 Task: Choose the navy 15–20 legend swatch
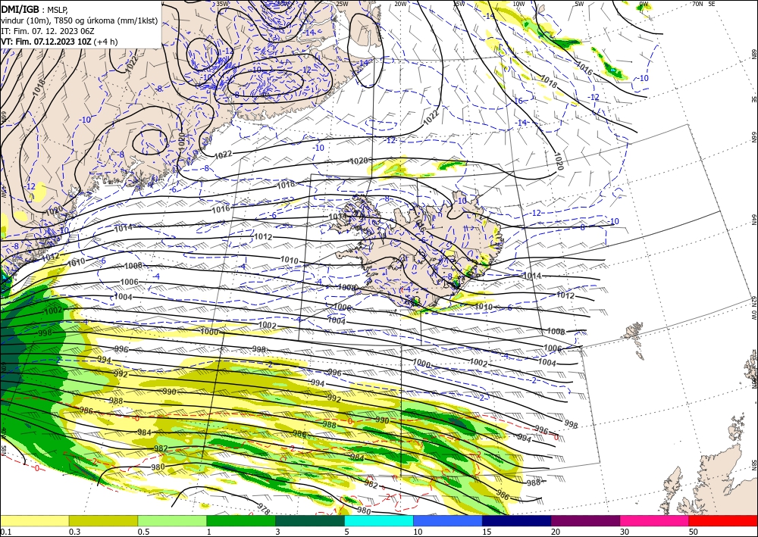tap(517, 520)
